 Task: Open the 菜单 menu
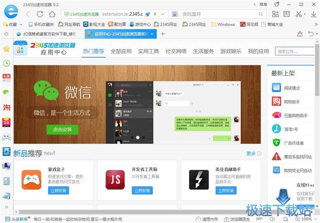tap(263, 5)
